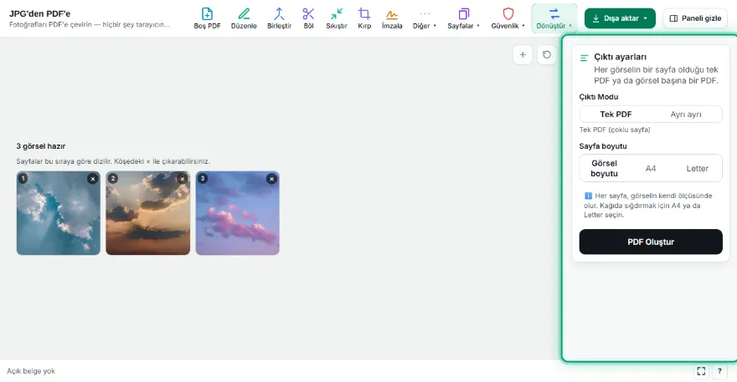
Task: Set page size to A4
Action: 651,169
